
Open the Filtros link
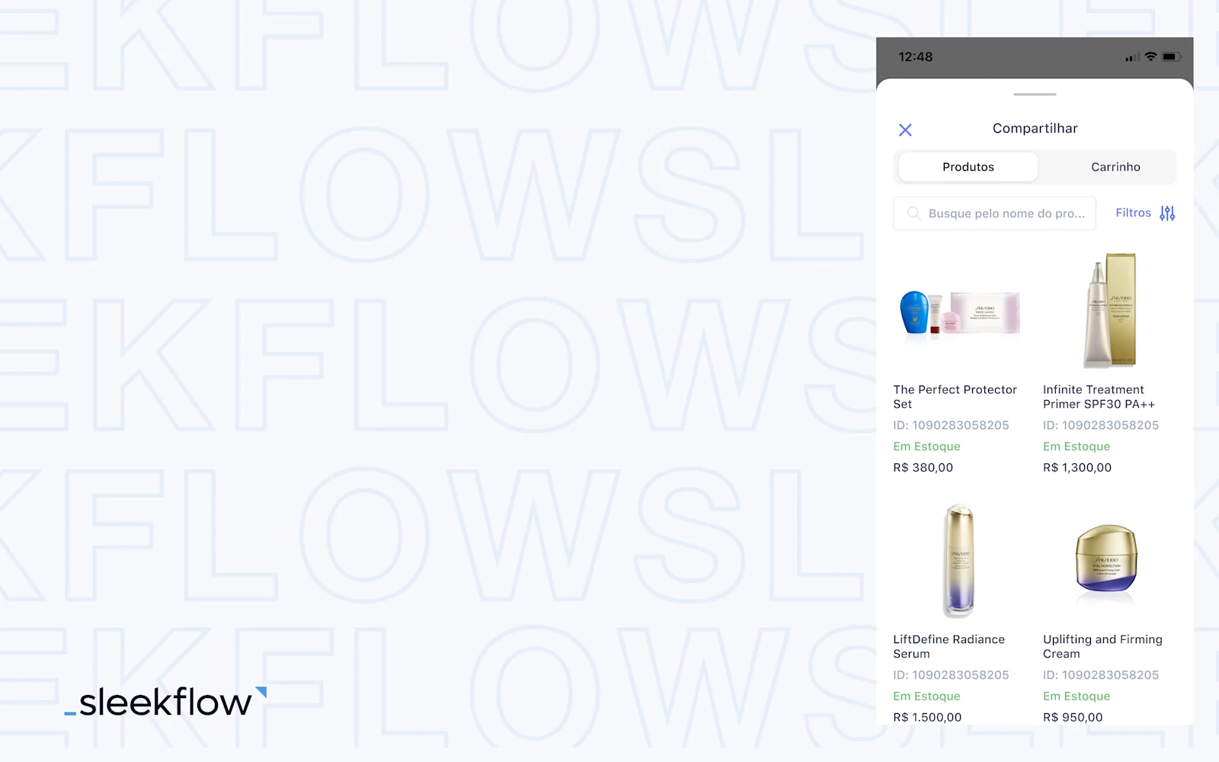[1133, 213]
